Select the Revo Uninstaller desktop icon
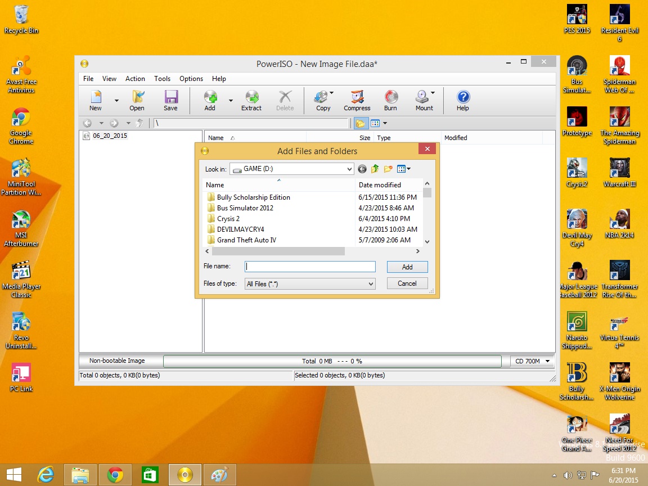Screen dimensions: 648x486 click(21, 331)
